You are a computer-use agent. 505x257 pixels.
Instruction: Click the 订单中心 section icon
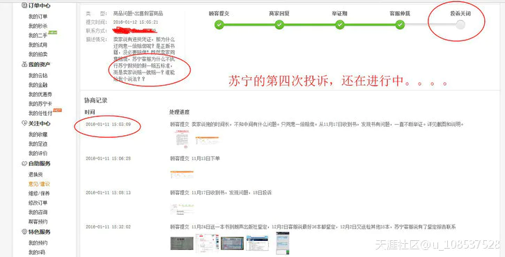[x=24, y=6]
